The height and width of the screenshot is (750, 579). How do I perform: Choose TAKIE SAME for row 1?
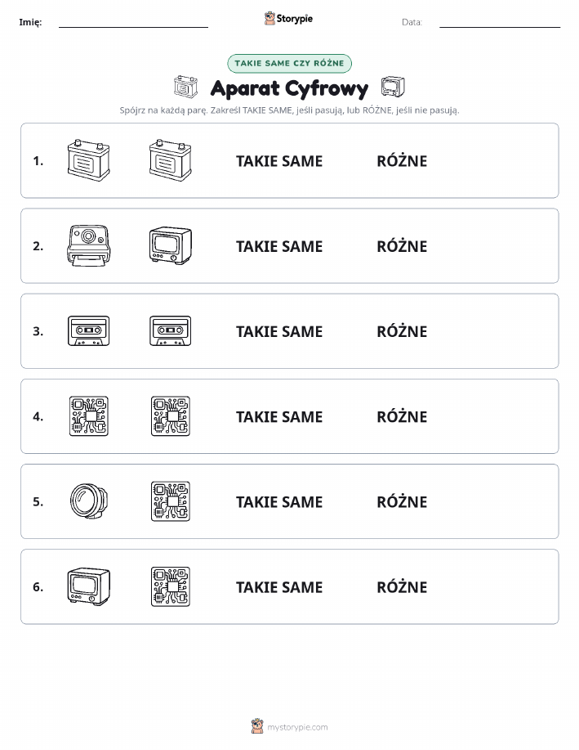pos(279,161)
